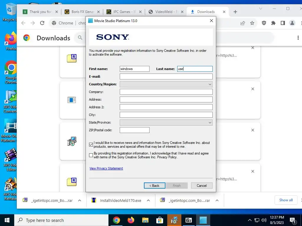Click the Chrome tab search chevron
Screen dimensions: 302x226
click(261, 9)
